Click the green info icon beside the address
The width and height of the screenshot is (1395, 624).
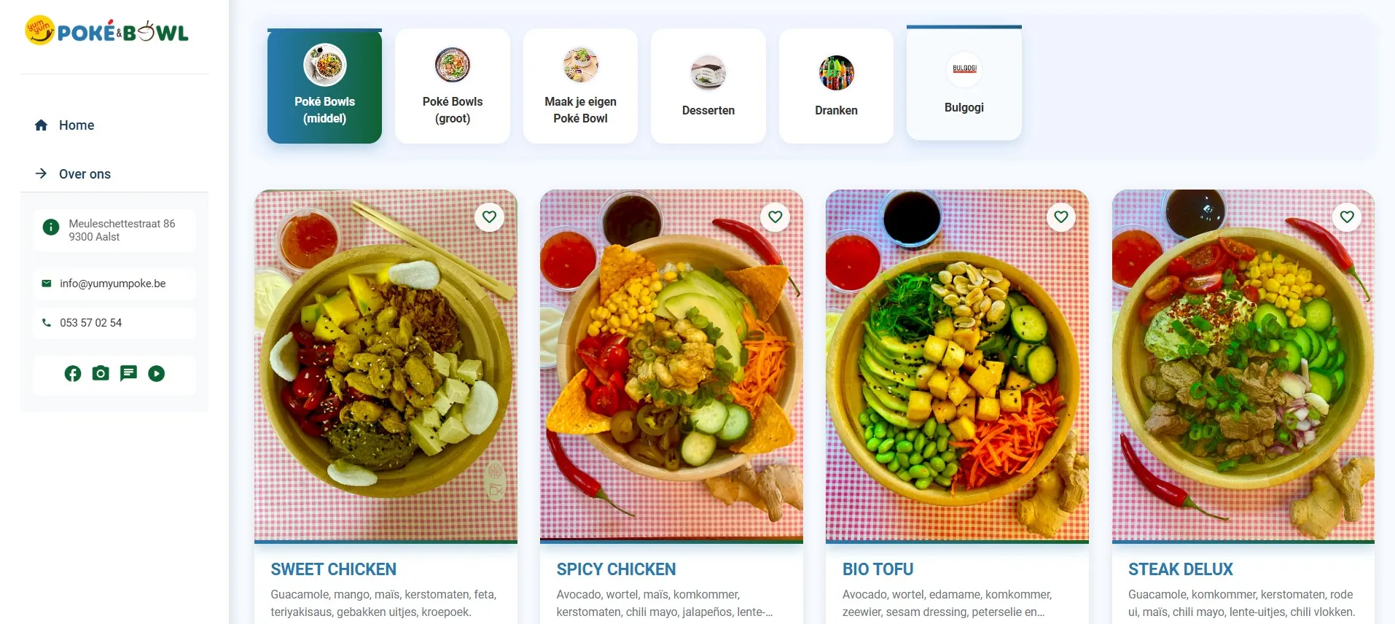click(x=51, y=227)
